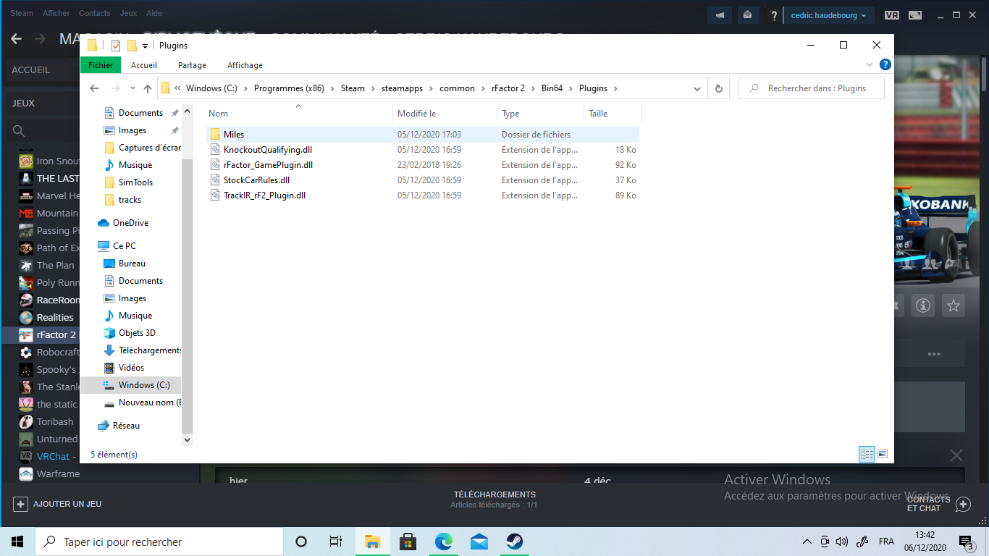Sort files by Modifié le column
This screenshot has height=556, width=989.
(x=445, y=114)
